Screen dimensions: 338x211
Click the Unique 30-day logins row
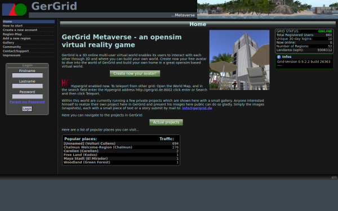click(x=304, y=39)
